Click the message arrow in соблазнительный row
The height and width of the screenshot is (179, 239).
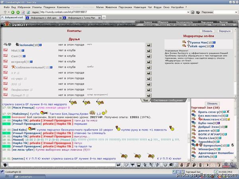[x=149, y=68]
